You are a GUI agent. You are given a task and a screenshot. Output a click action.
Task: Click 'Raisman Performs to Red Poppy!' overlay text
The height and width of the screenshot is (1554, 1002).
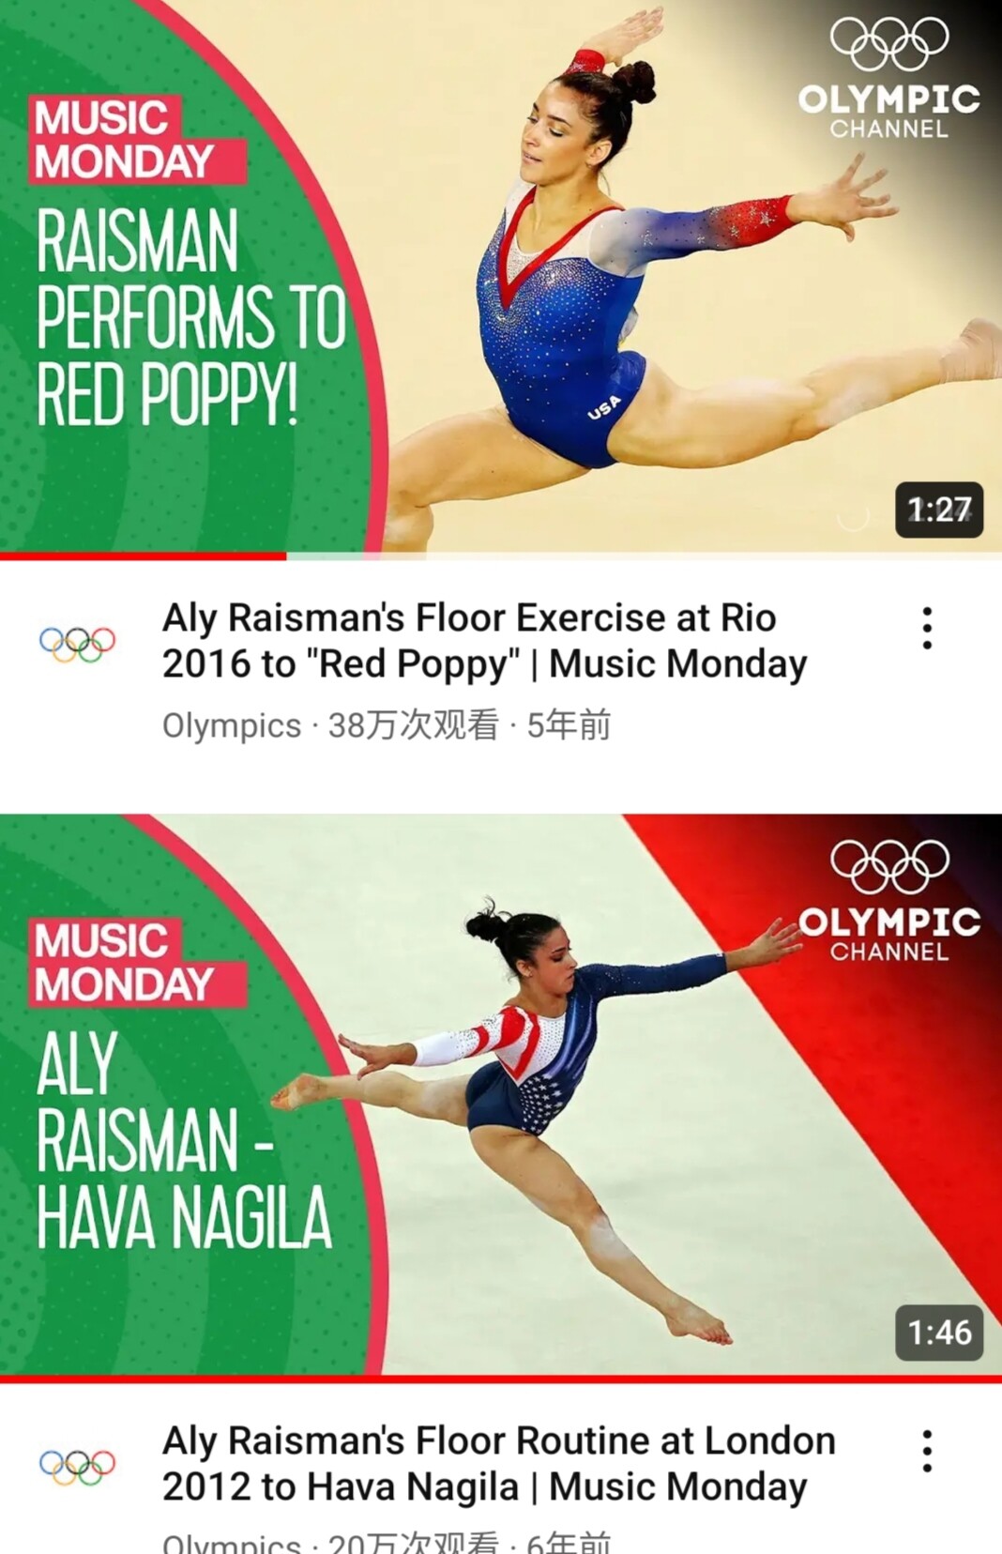[x=191, y=317]
